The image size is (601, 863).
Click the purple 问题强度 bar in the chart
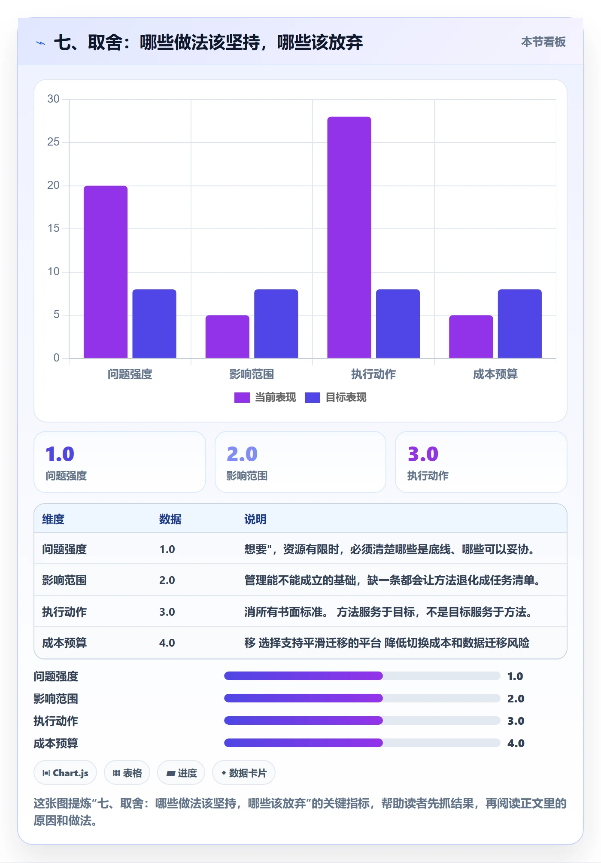[106, 272]
